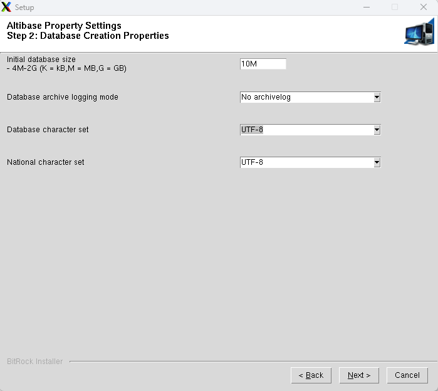Click the 'Initial database size' label
This screenshot has width=438, height=391.
41,60
